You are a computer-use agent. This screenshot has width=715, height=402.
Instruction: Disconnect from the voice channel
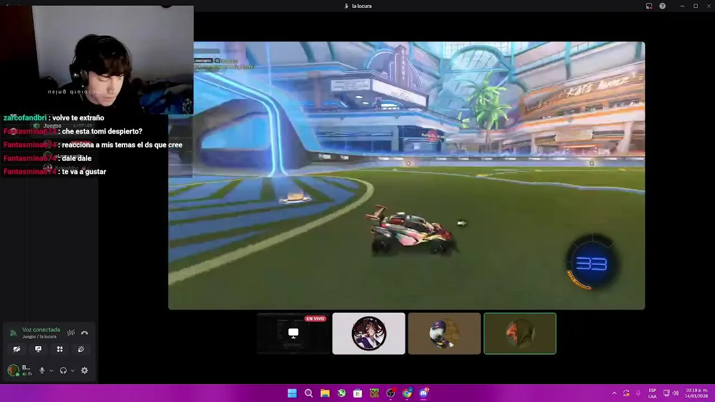[x=84, y=333]
